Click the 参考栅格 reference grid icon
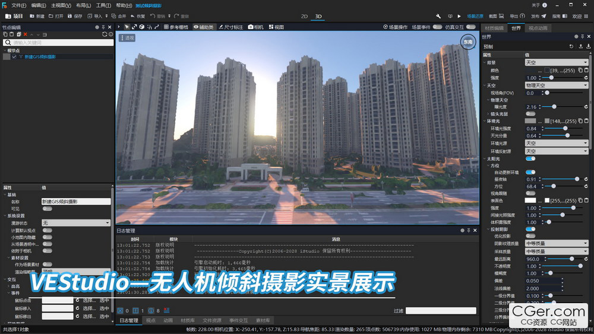594x334 pixels. [166, 27]
